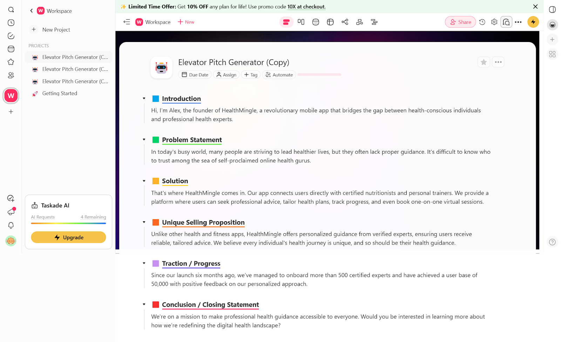
Task: Open project version history
Action: point(482,22)
